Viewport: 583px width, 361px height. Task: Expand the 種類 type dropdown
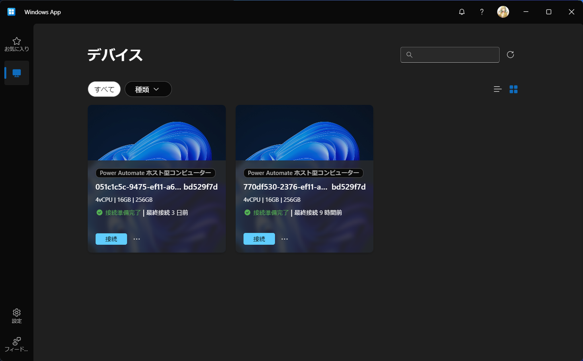148,89
